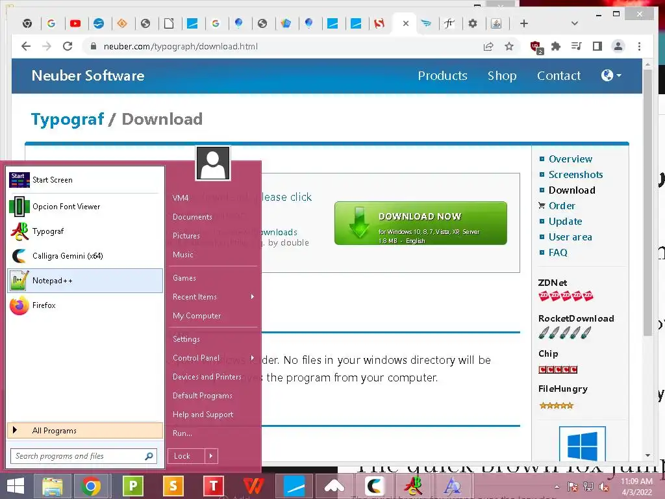Launch Opcion Font Viewer
The image size is (665, 499).
(x=85, y=207)
